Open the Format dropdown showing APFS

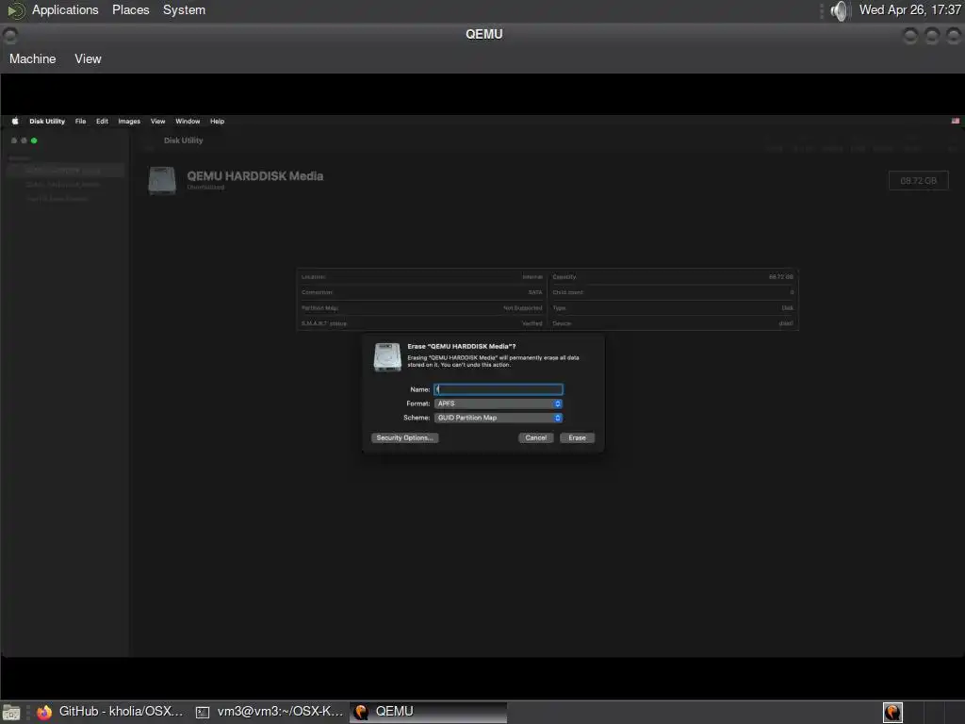[x=499, y=403]
